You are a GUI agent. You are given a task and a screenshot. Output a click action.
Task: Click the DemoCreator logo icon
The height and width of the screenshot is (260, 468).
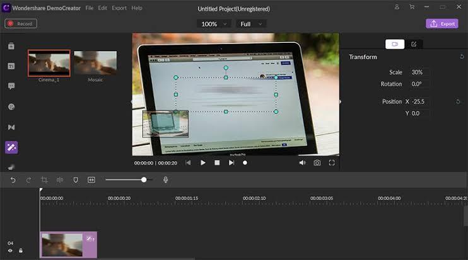pos(6,8)
